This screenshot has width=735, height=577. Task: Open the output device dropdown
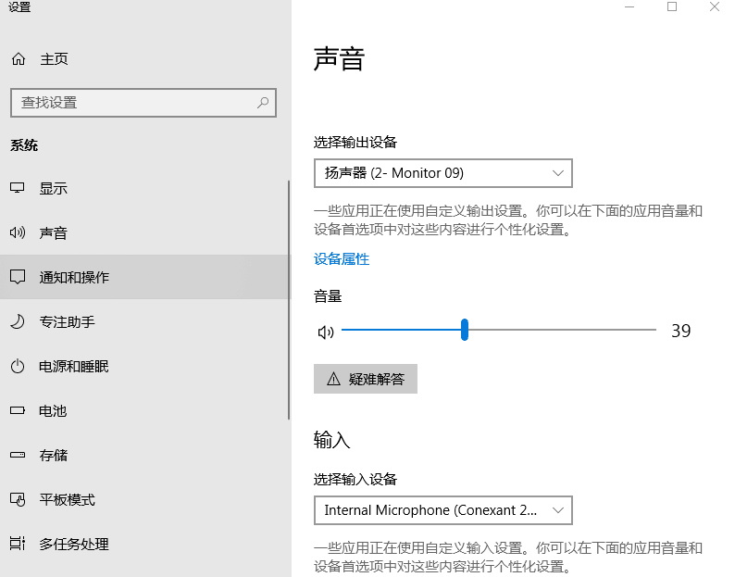coord(442,173)
